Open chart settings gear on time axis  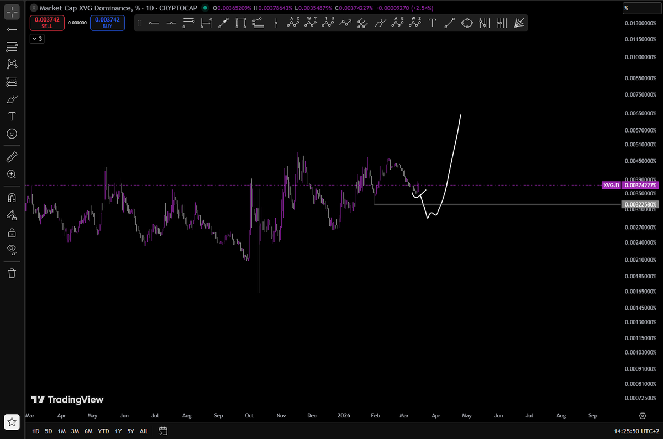(643, 415)
